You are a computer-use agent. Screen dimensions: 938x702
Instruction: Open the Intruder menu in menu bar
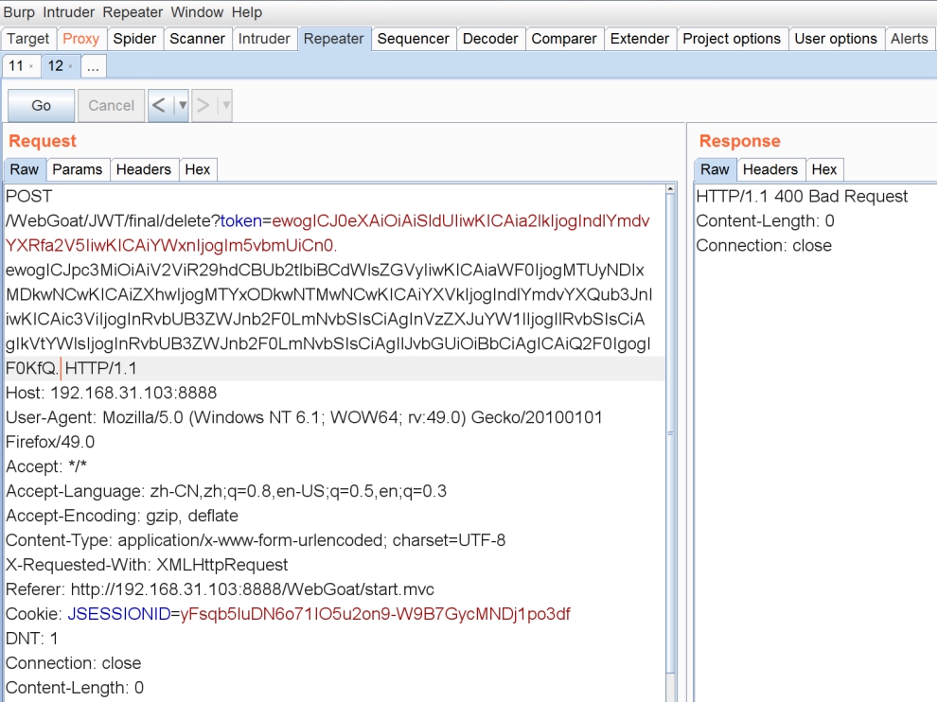(68, 12)
